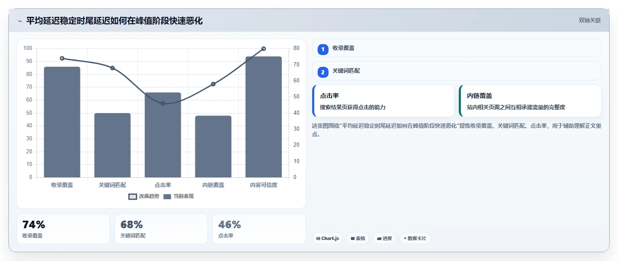Click the icon inside the Chart.js tag
The width and height of the screenshot is (618, 261).
pyautogui.click(x=318, y=239)
